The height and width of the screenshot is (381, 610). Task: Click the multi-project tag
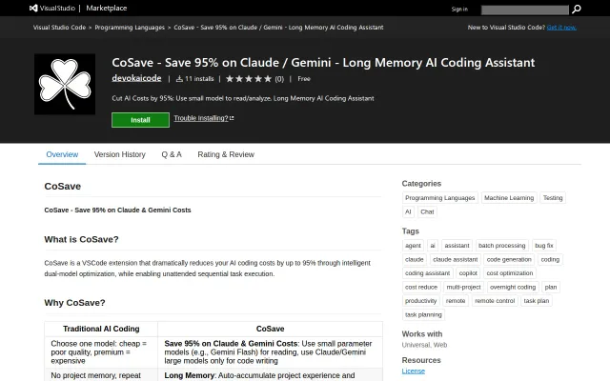(x=464, y=287)
